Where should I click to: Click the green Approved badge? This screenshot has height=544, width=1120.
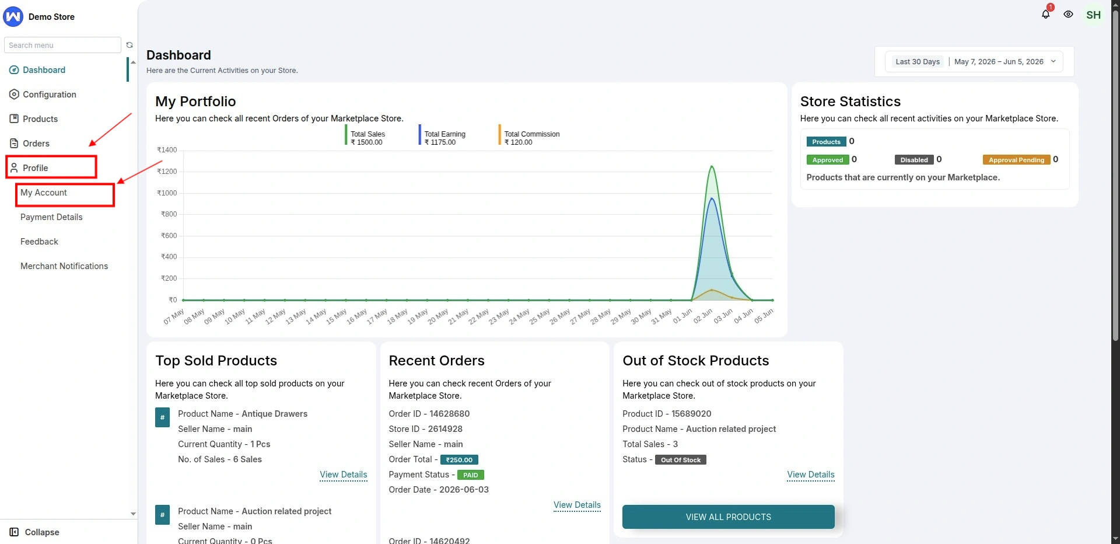827,160
